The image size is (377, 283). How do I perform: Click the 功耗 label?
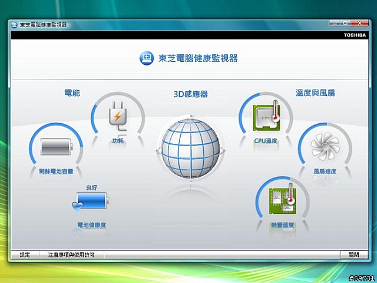tap(118, 141)
